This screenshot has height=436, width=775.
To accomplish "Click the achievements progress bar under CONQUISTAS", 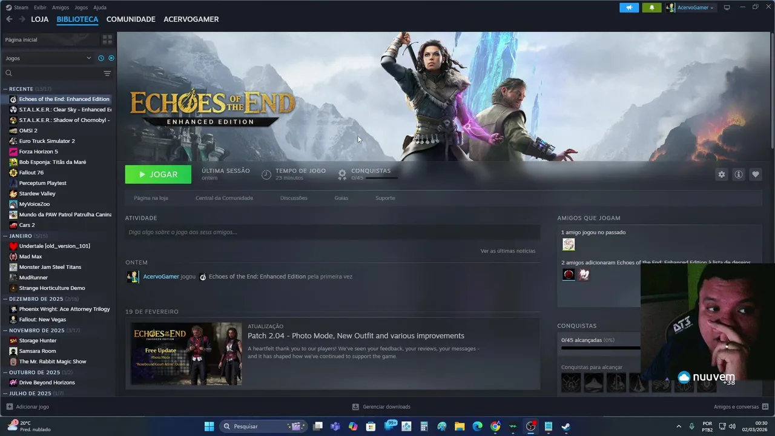I will point(601,348).
